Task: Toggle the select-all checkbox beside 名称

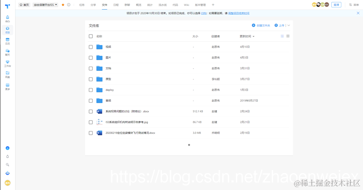Action: (x=91, y=36)
